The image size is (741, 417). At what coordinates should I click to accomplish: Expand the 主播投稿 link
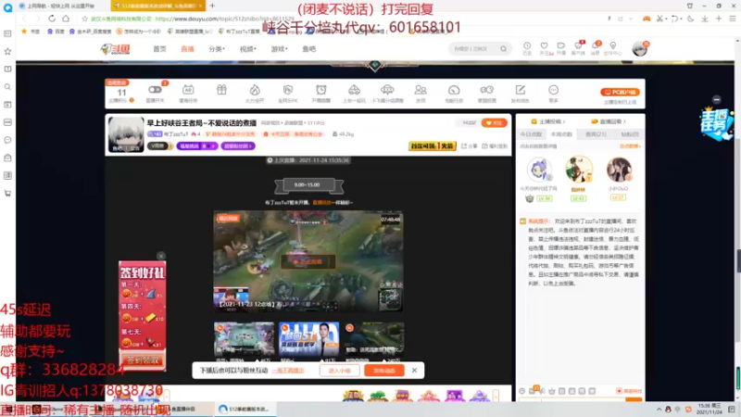[548, 121]
